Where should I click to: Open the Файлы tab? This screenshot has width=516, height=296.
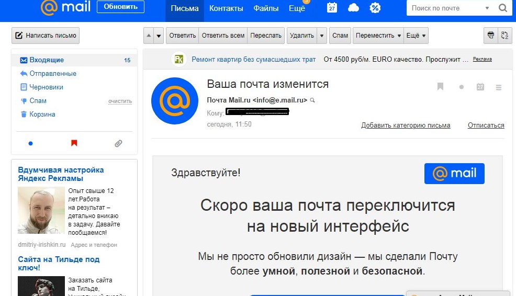[266, 8]
